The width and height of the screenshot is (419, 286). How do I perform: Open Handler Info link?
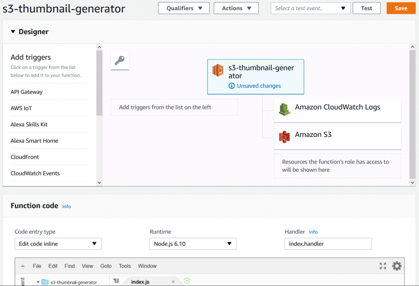(x=313, y=232)
